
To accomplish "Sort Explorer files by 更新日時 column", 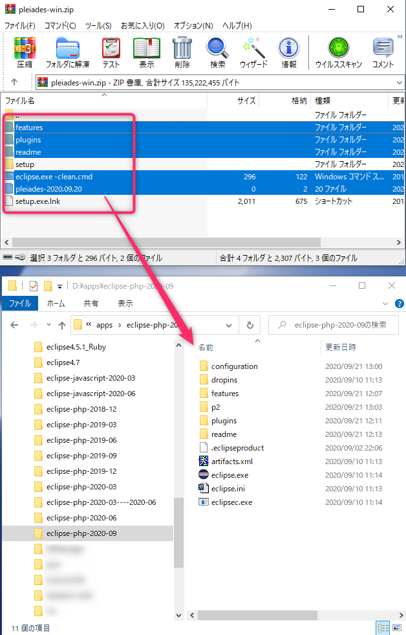I will coord(341,348).
